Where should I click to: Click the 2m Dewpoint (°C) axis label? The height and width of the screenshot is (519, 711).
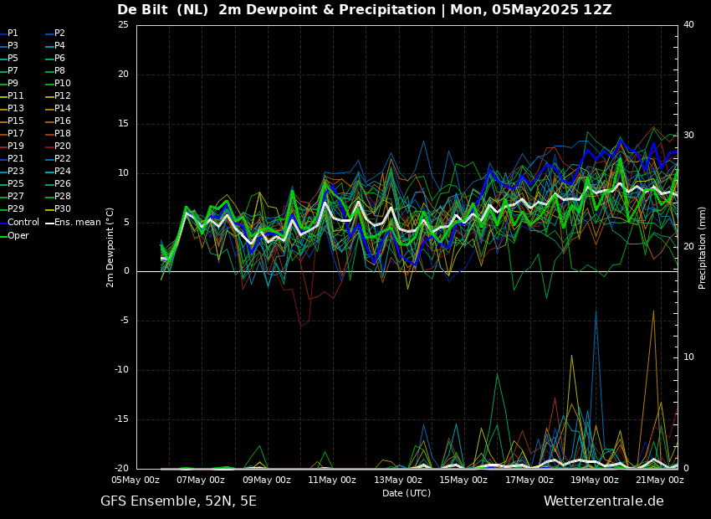tap(110, 247)
